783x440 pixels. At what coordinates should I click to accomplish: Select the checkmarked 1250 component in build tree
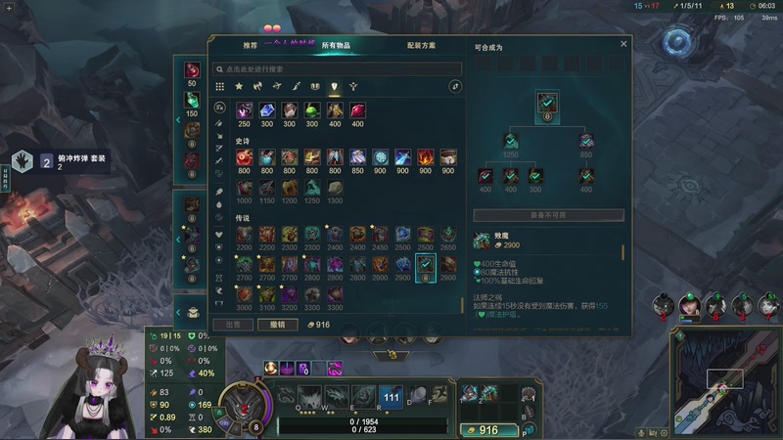[510, 141]
